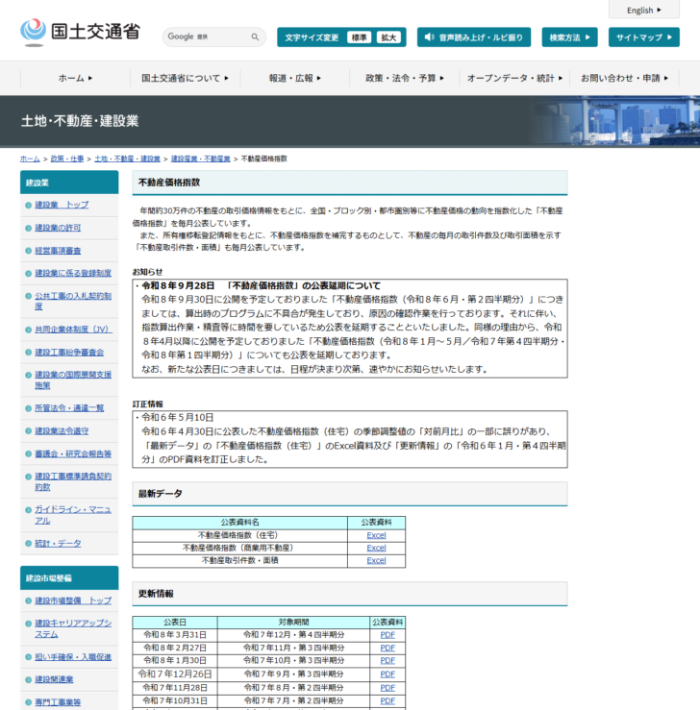Click the bullet icon beside 建設業の許可
Viewport: 700px width, 710px height.
[x=28, y=229]
